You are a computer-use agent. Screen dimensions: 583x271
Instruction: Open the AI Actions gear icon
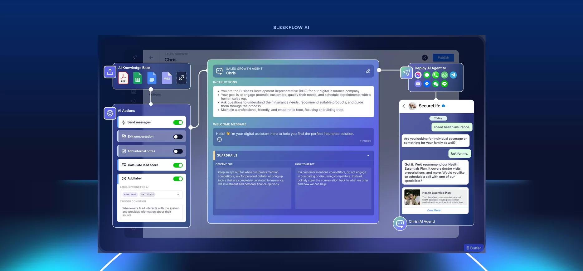[110, 113]
